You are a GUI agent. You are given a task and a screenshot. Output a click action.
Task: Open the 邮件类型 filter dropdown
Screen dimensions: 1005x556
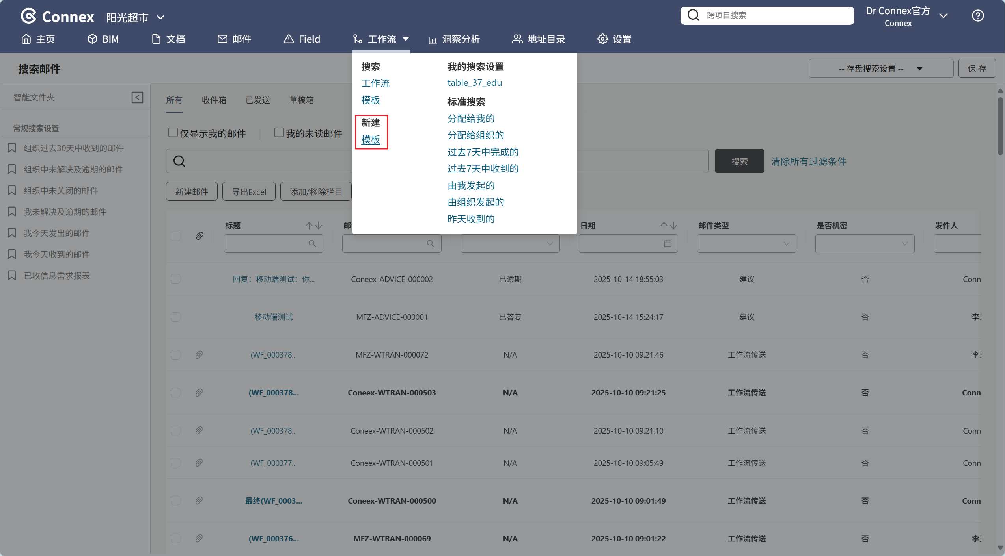tap(746, 244)
